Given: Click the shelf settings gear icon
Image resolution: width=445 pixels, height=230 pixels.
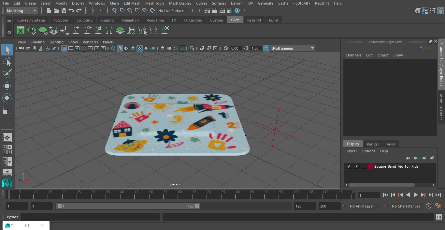Looking at the screenshot, I should pyautogui.click(x=9, y=32).
